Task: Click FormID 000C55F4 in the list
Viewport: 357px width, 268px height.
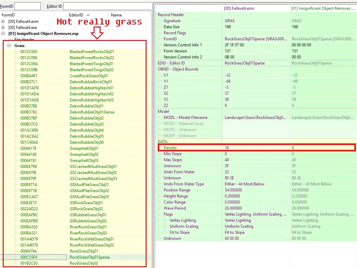Action: [x=29, y=257]
